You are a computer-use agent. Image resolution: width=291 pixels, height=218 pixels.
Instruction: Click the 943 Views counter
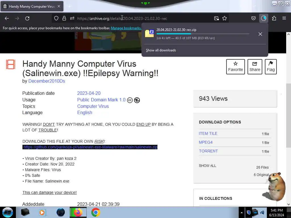(213, 98)
